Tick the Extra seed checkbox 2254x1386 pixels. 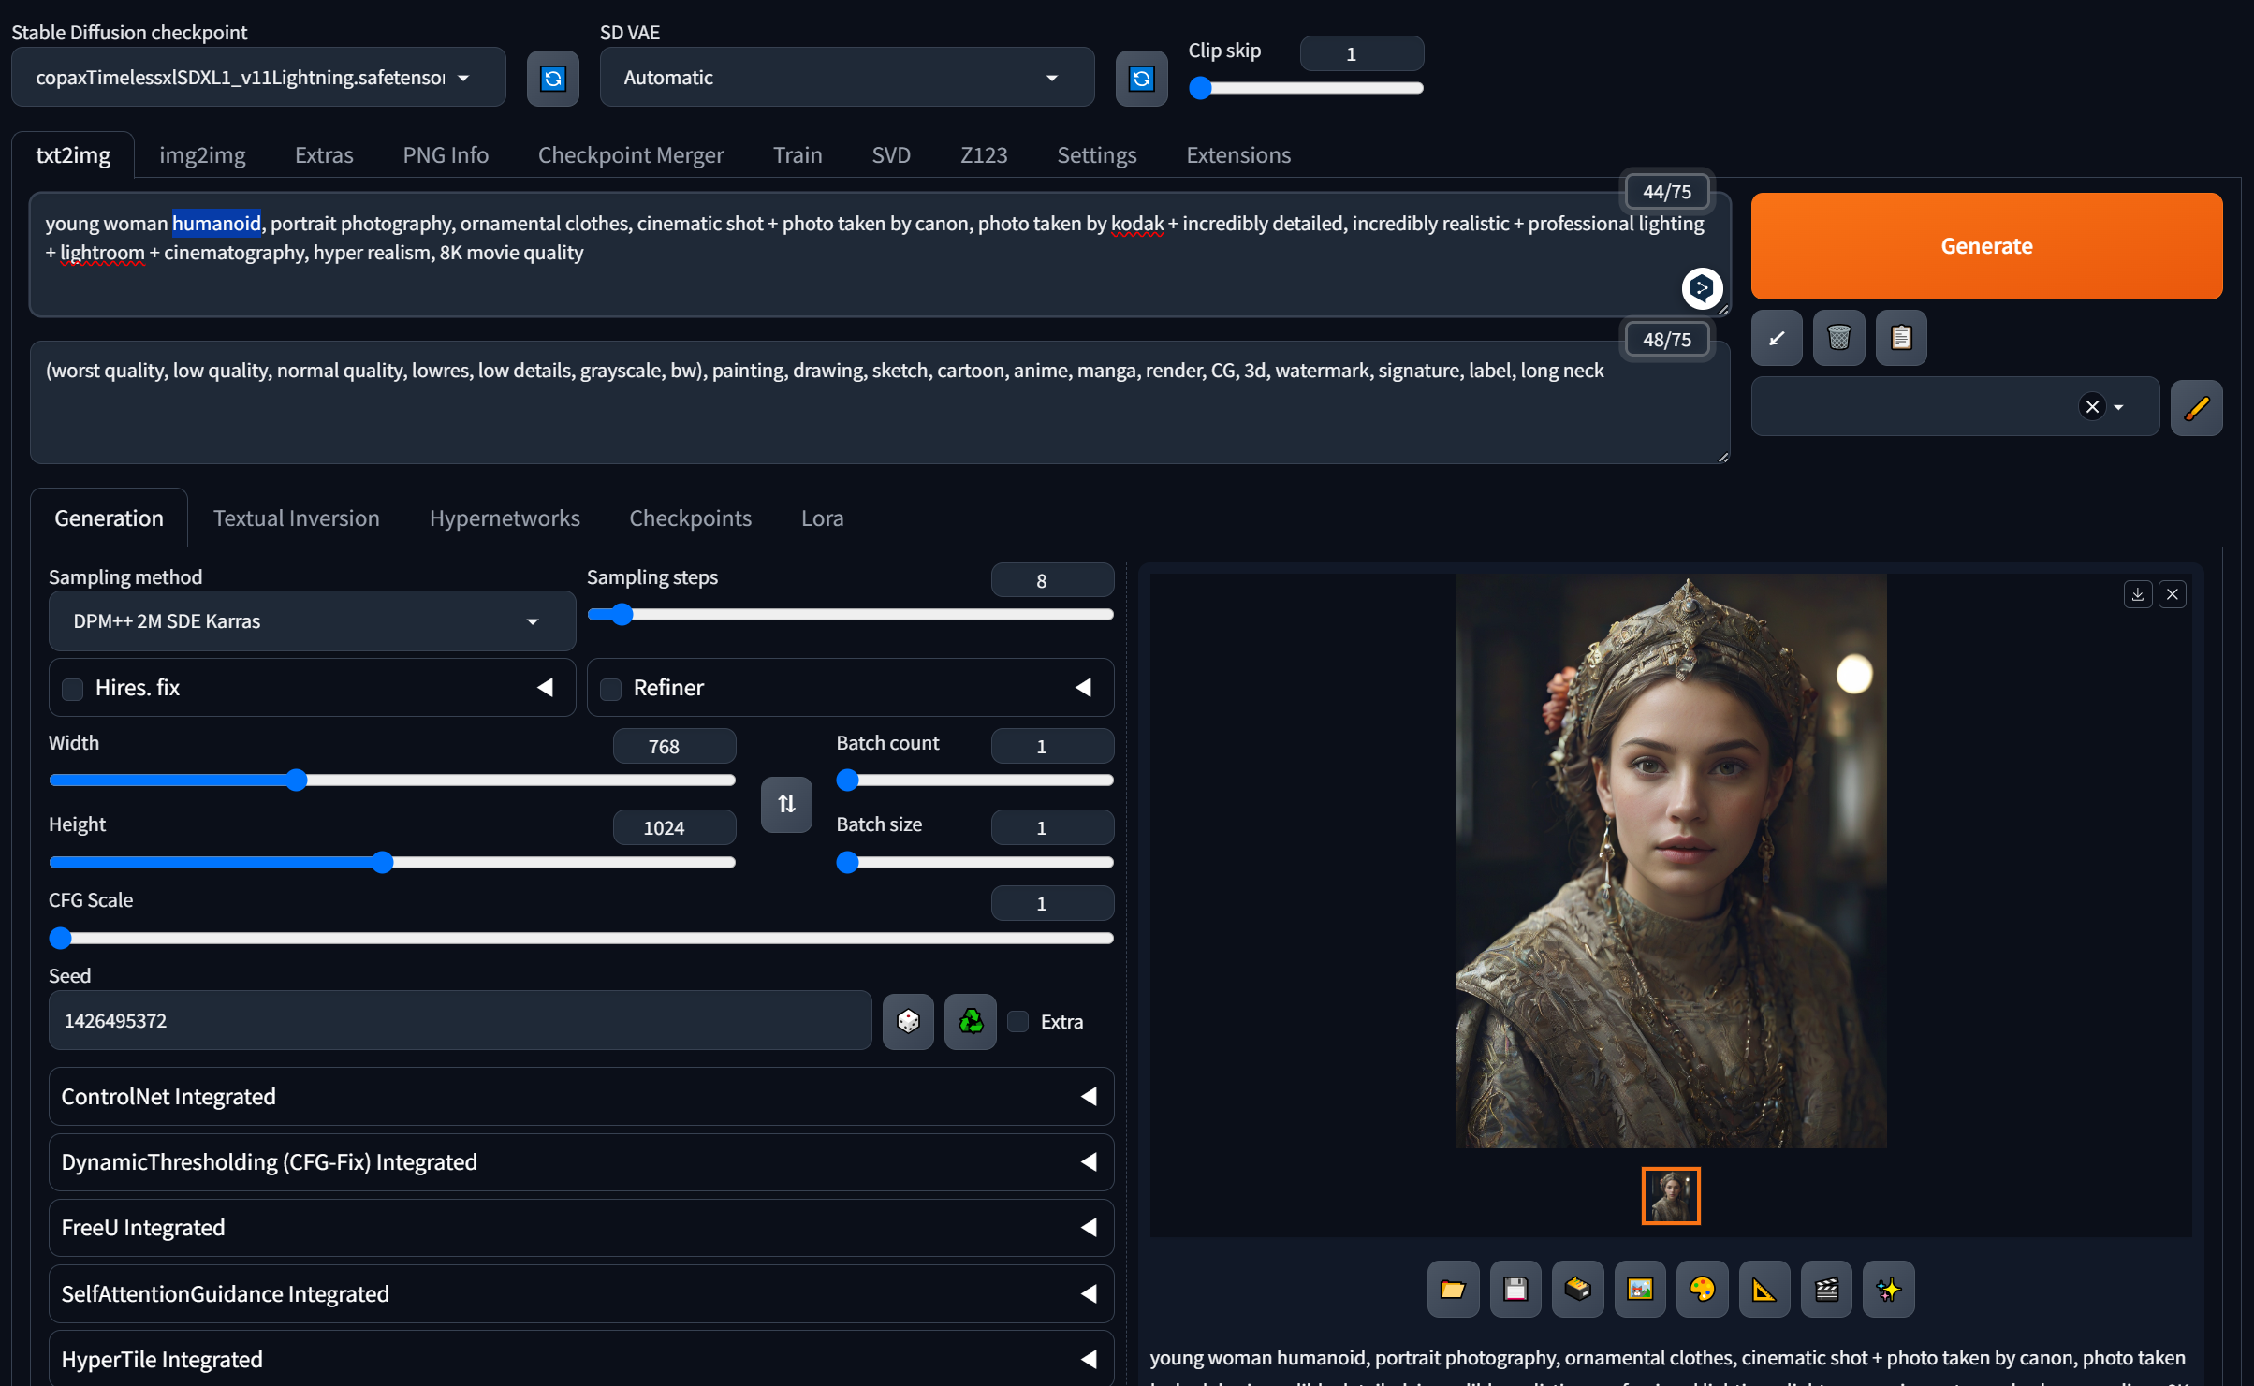(1018, 1022)
